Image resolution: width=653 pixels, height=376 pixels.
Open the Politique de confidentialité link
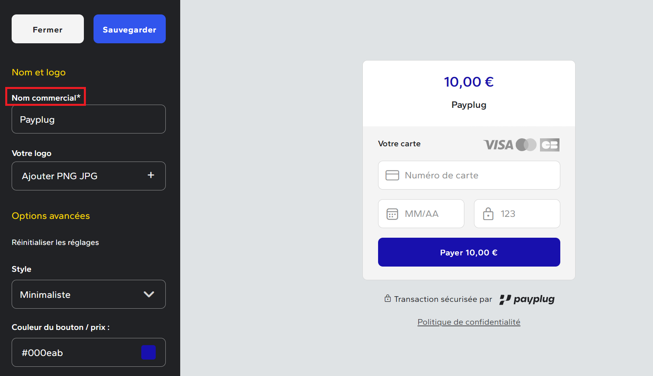coord(469,322)
